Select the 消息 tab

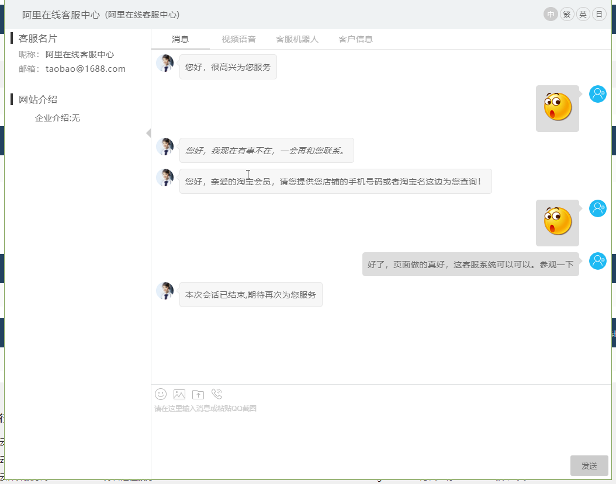pos(181,39)
